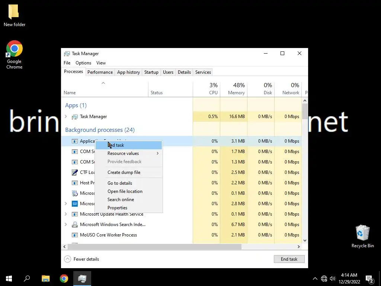Click the Task Manager app row icon
Image resolution: width=381 pixels, height=286 pixels.
74,117
